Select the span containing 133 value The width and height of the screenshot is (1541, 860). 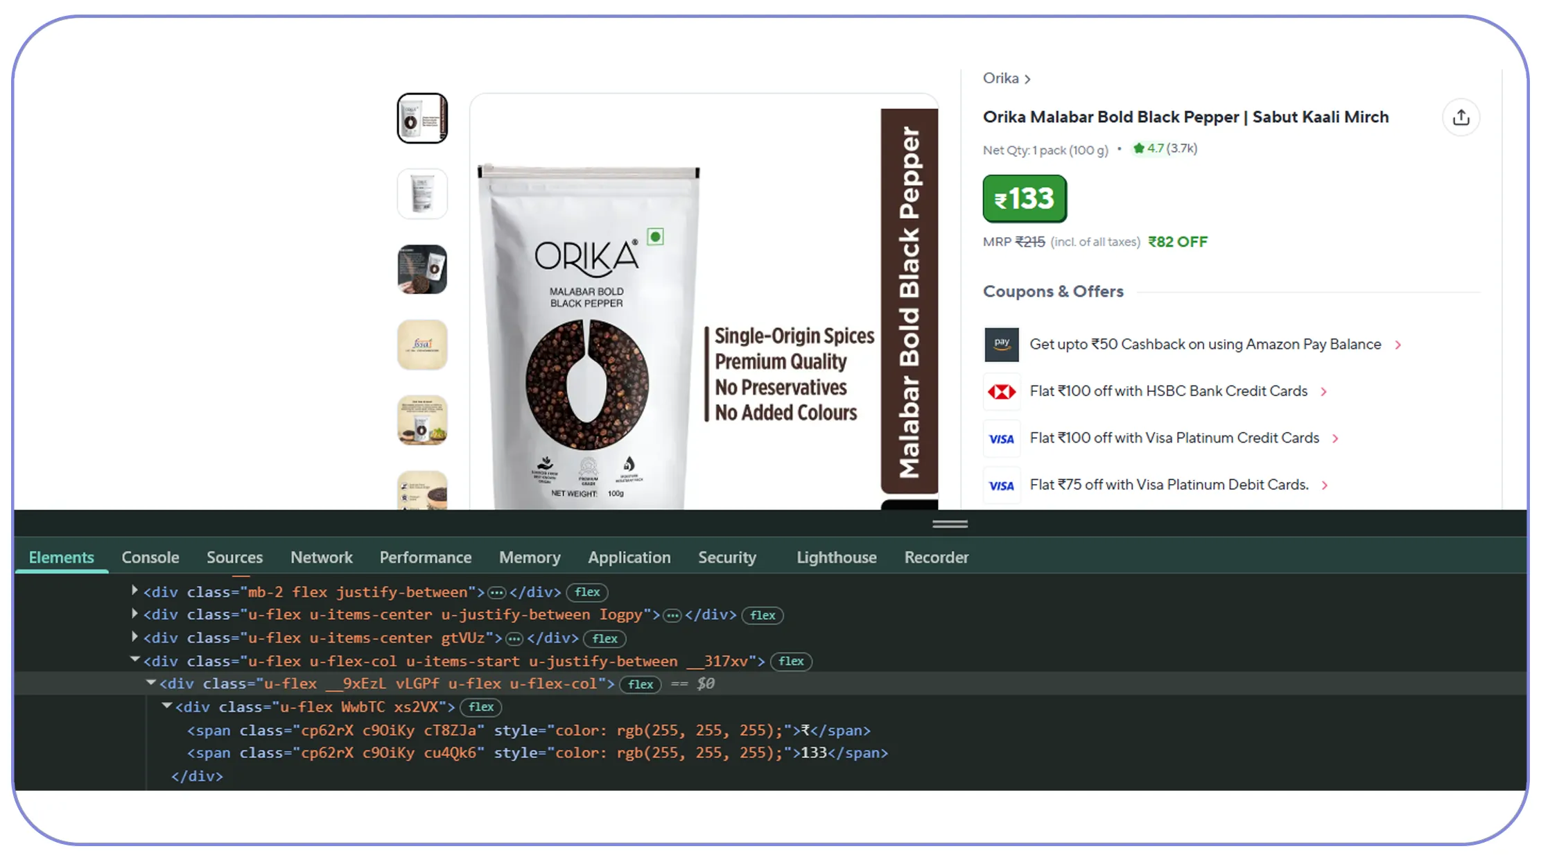[x=537, y=753]
